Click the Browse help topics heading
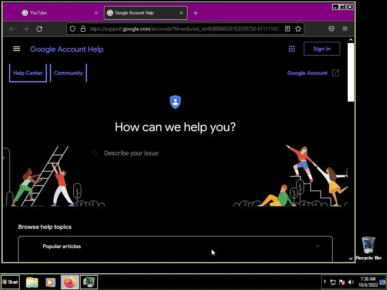 [45, 227]
